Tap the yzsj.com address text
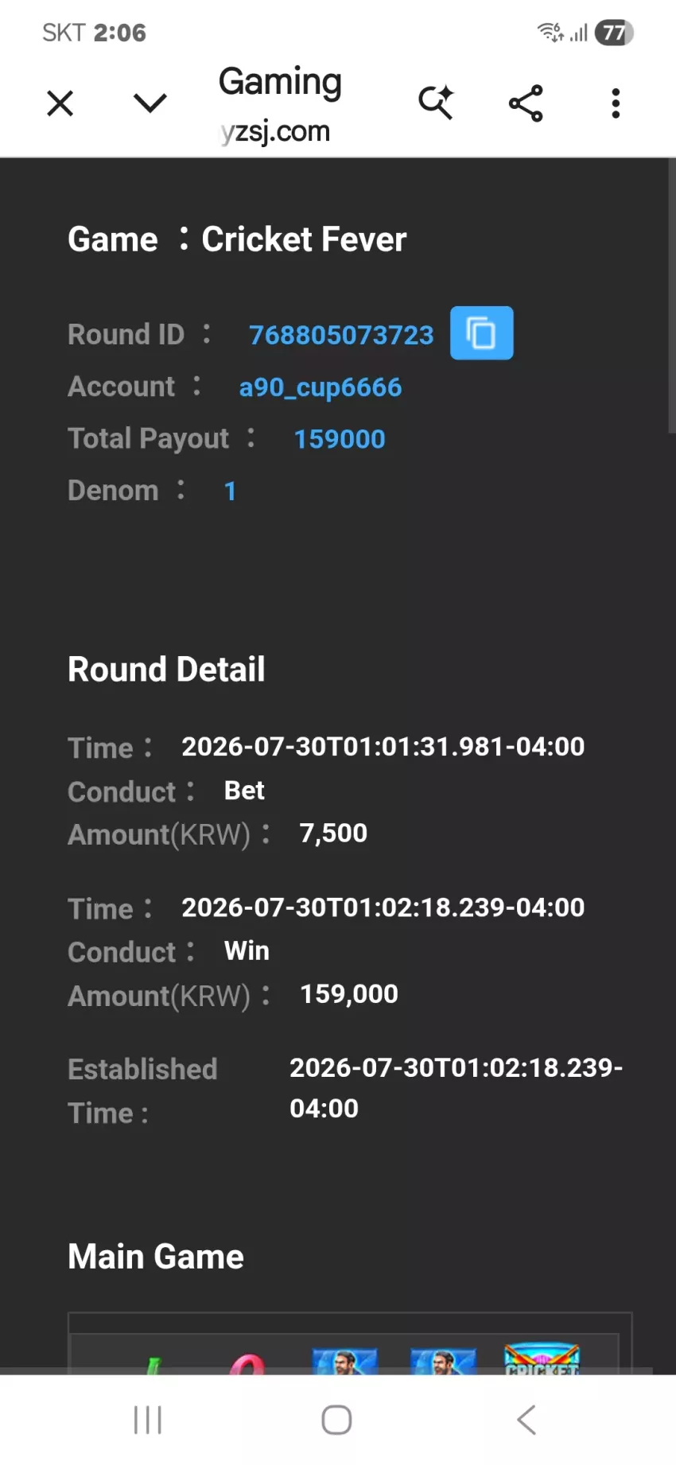The height and width of the screenshot is (1465, 676). point(275,131)
